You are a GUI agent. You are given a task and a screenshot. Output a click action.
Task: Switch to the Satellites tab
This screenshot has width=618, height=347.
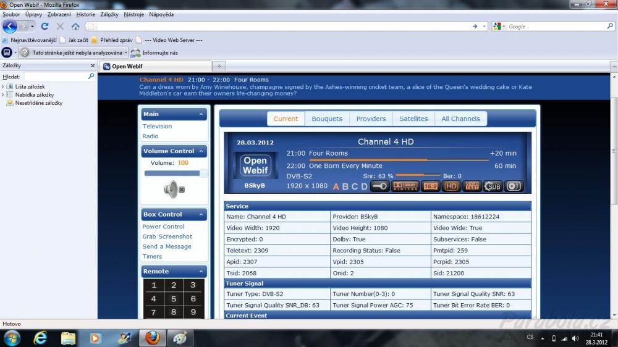click(413, 119)
